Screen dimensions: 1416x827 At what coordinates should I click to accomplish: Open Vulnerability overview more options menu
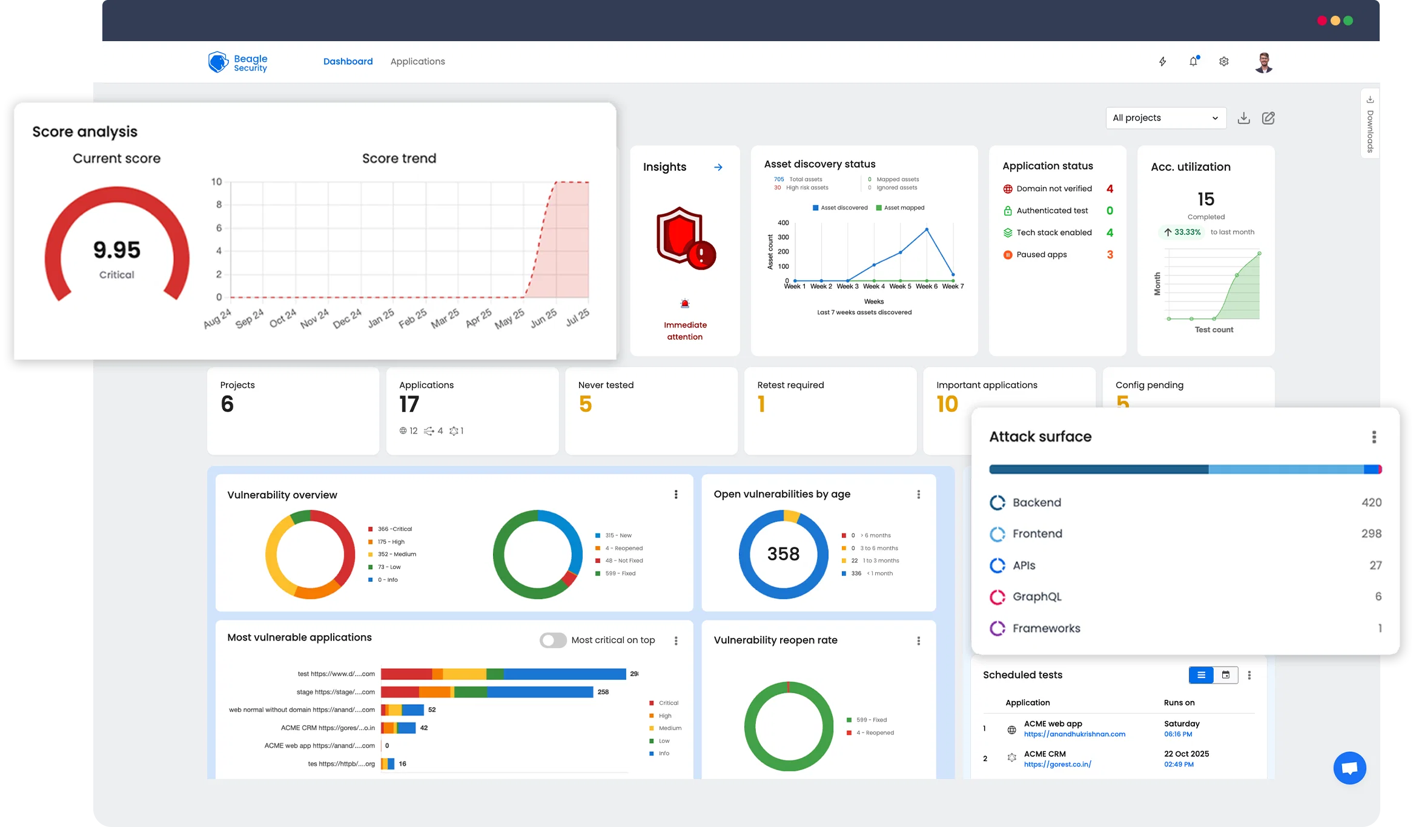click(x=676, y=495)
